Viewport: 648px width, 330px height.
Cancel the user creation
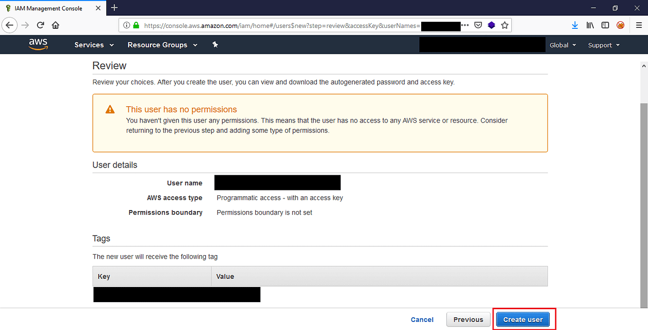[x=422, y=319]
